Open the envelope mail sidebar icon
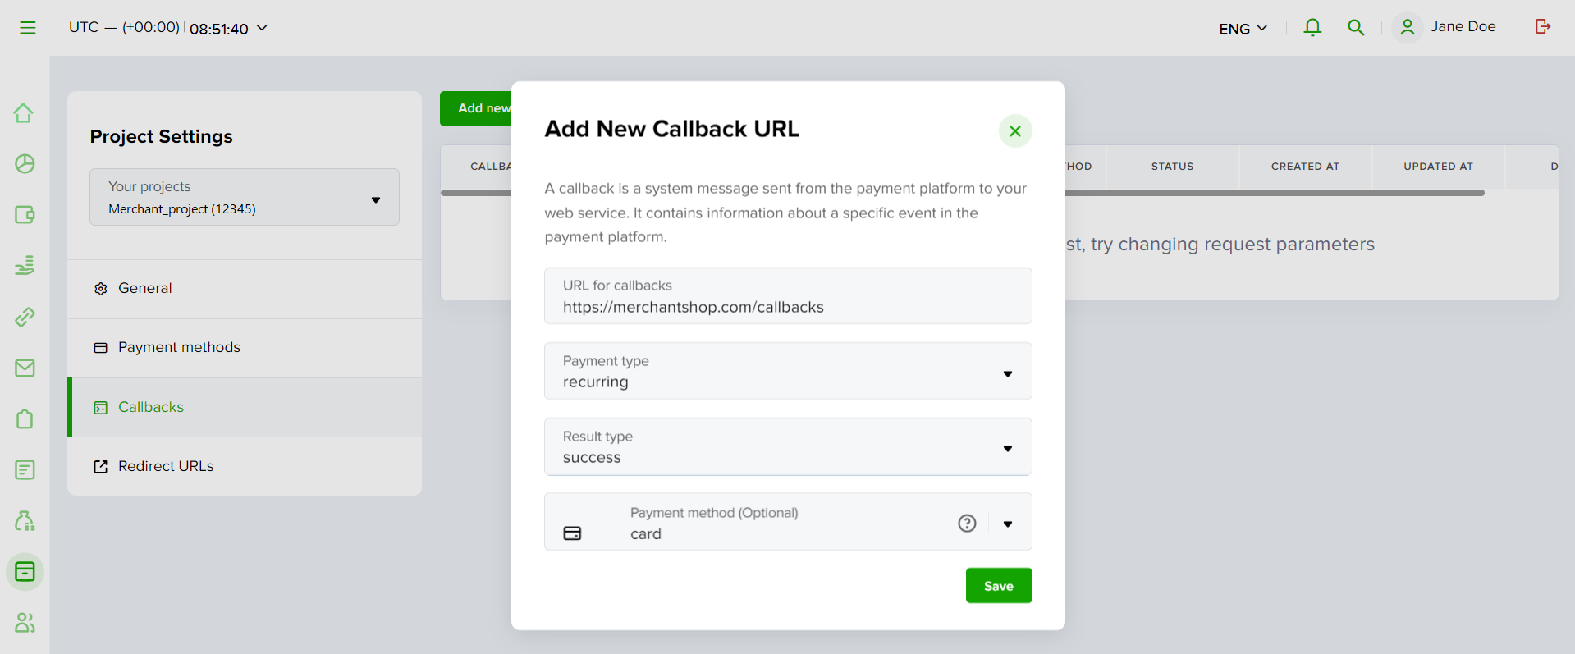 [x=25, y=368]
